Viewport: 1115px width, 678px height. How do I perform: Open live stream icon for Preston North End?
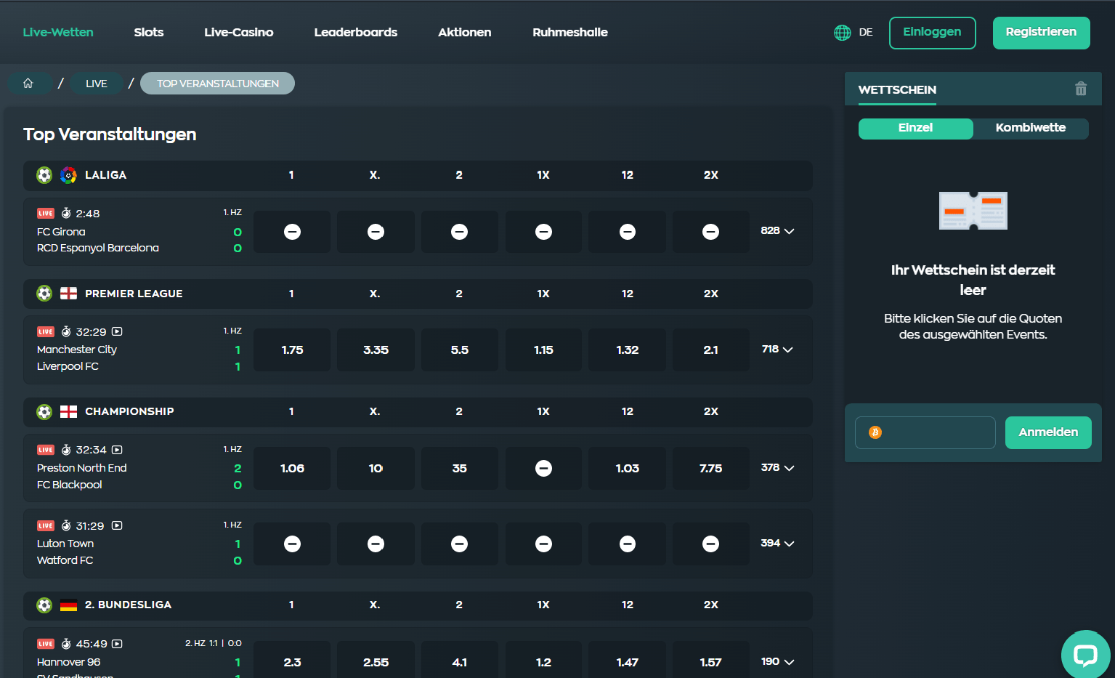(x=117, y=450)
